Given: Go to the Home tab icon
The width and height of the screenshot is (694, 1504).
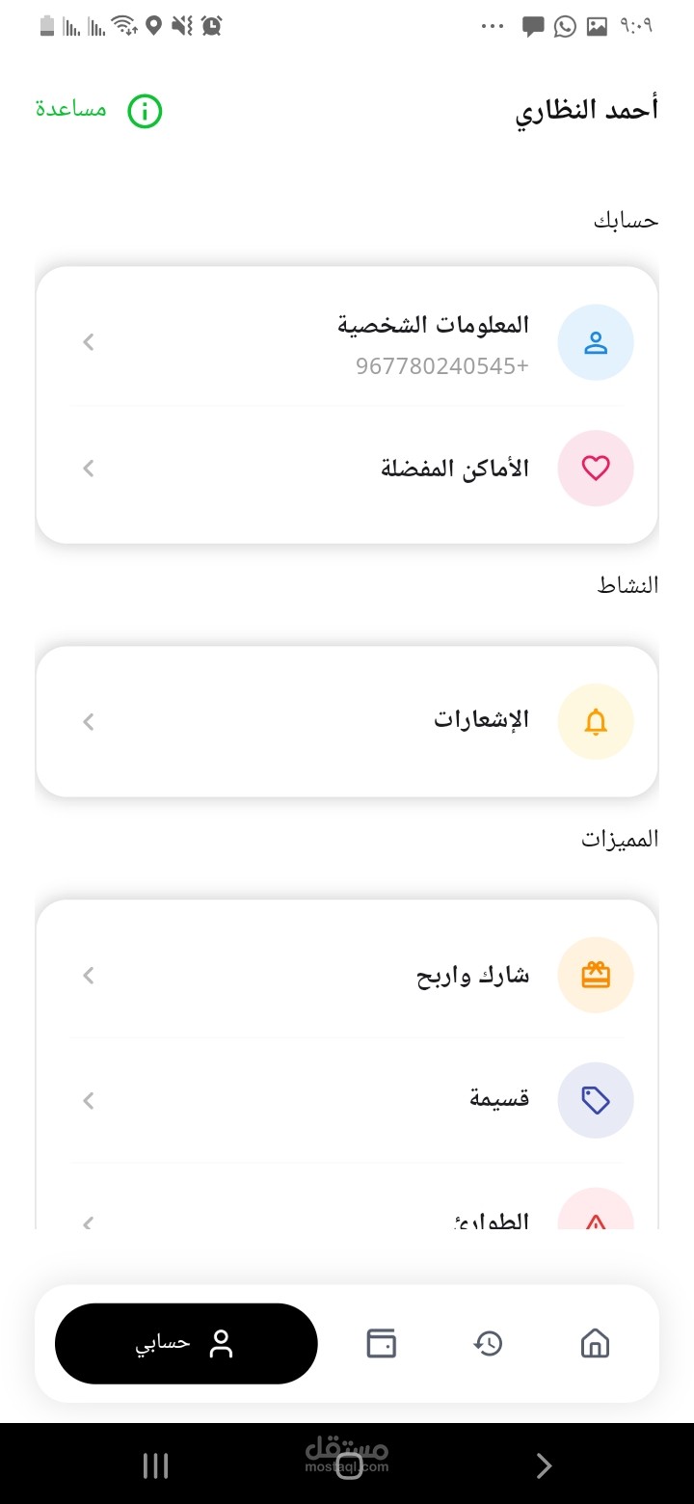Looking at the screenshot, I should tap(595, 1343).
